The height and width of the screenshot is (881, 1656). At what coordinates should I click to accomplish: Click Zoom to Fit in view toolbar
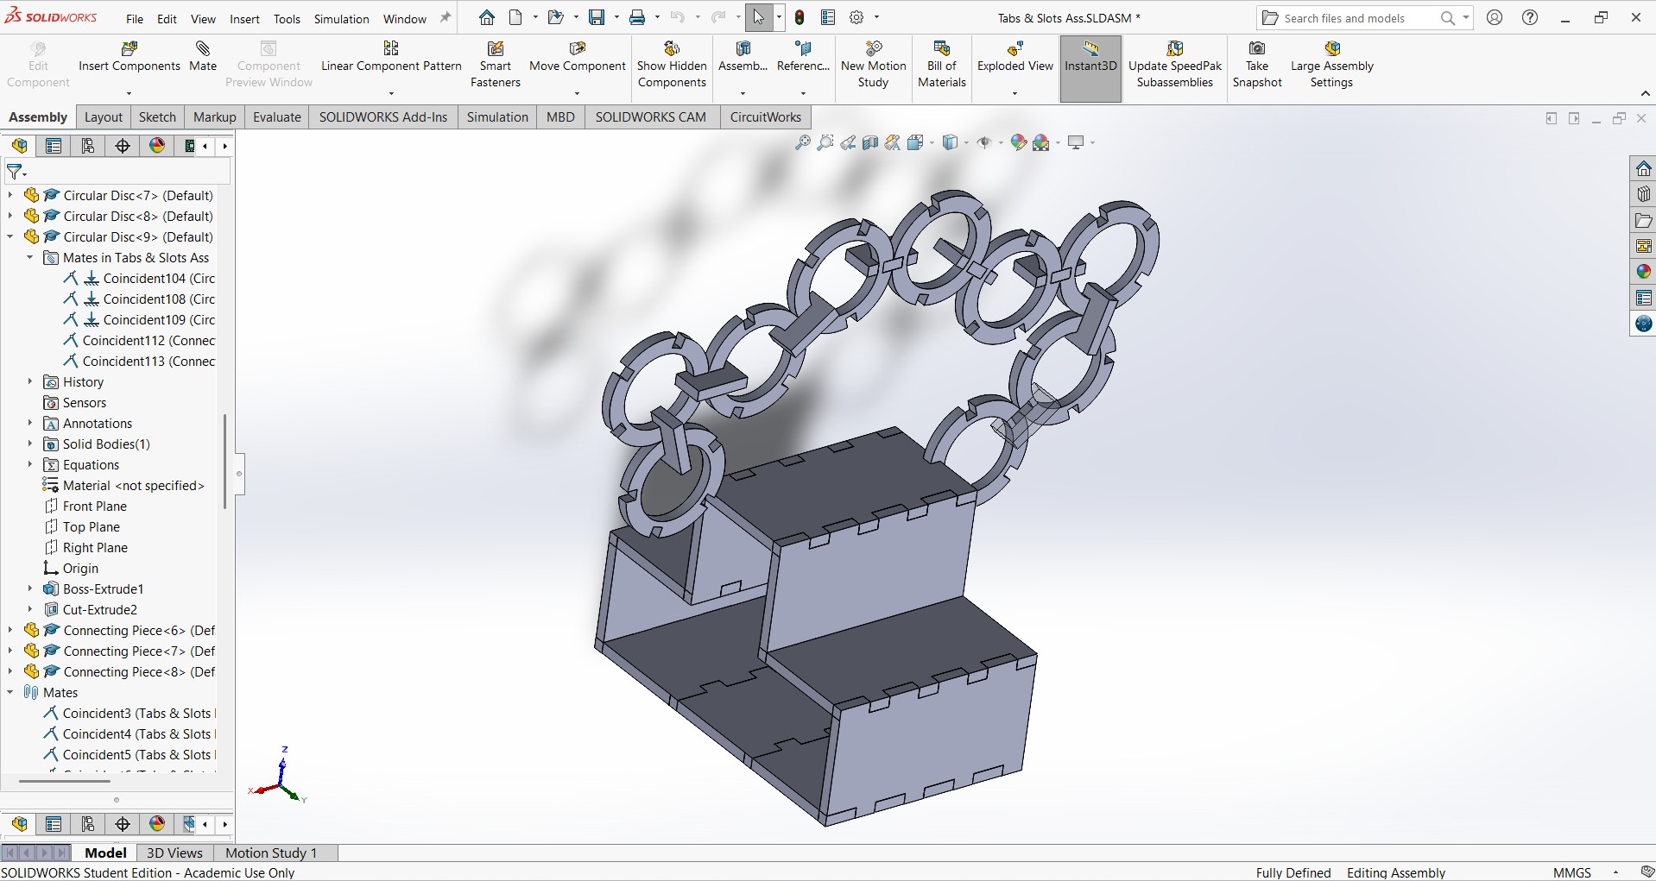(803, 142)
